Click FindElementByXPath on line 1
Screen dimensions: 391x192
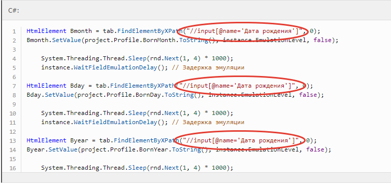[150, 31]
